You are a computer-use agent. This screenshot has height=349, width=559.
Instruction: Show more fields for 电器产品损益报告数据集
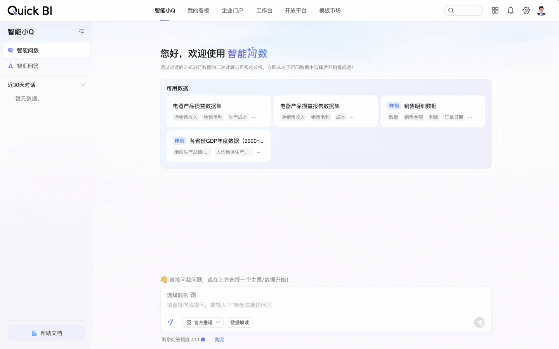[x=352, y=117]
